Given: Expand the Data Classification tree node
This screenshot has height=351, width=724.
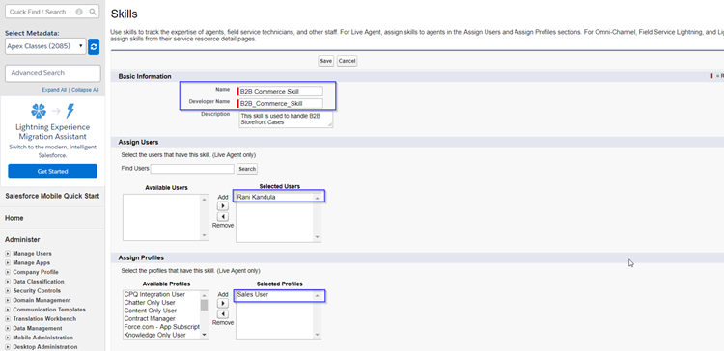Looking at the screenshot, I should click(x=8, y=282).
